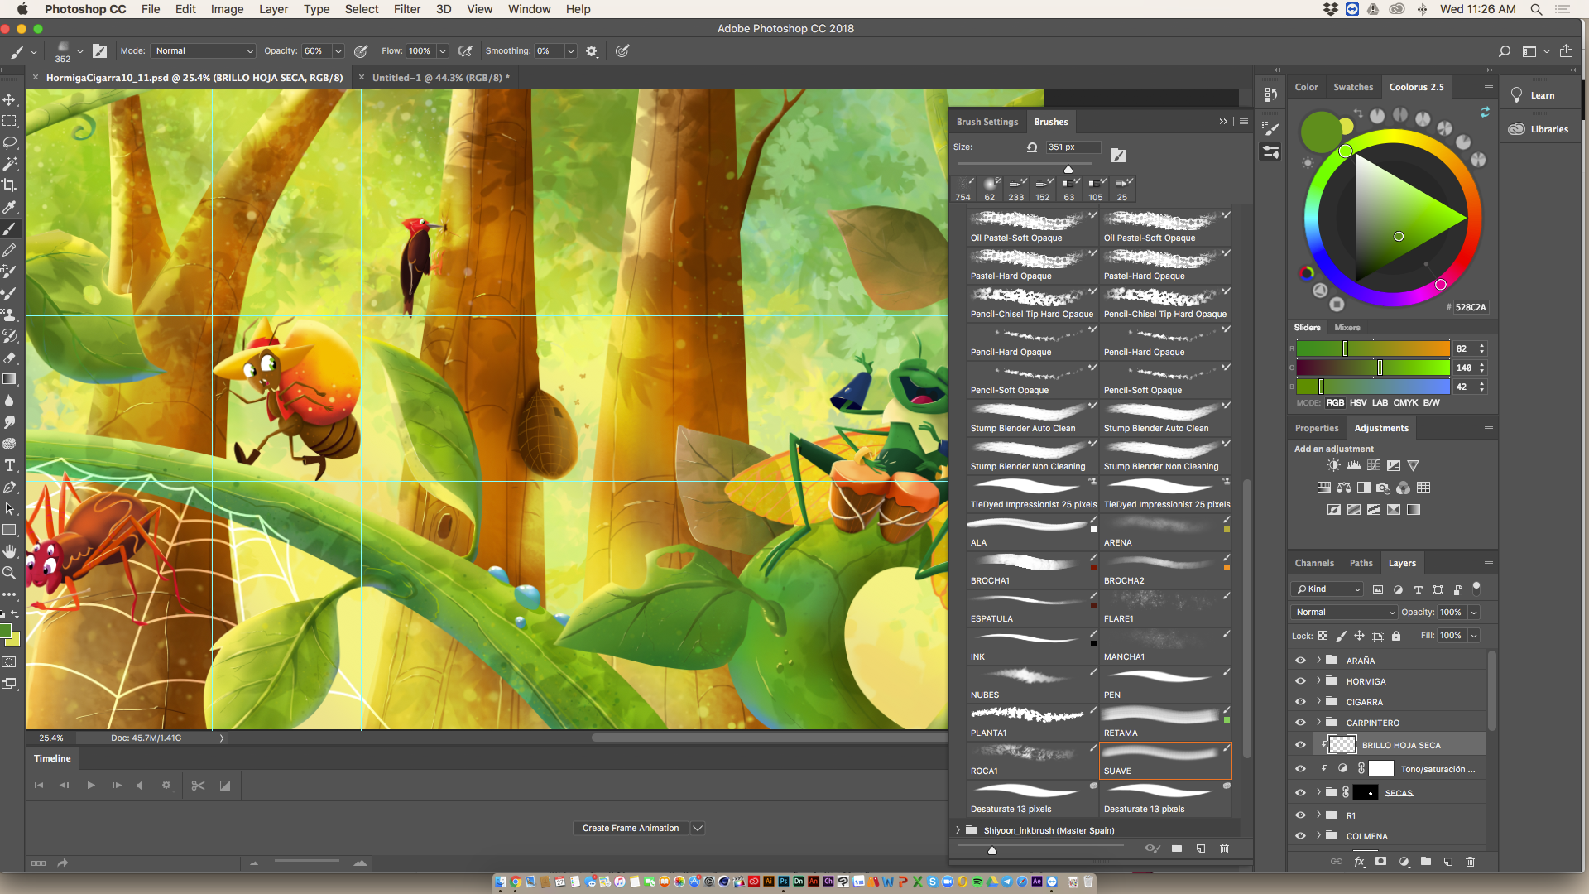1589x894 pixels.
Task: Open the Smoothing dropdown arrow
Action: click(570, 51)
